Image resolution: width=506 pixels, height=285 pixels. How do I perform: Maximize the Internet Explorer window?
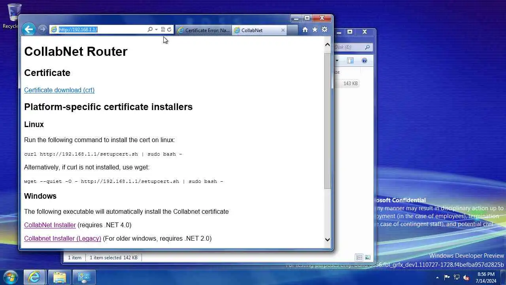pyautogui.click(x=307, y=18)
